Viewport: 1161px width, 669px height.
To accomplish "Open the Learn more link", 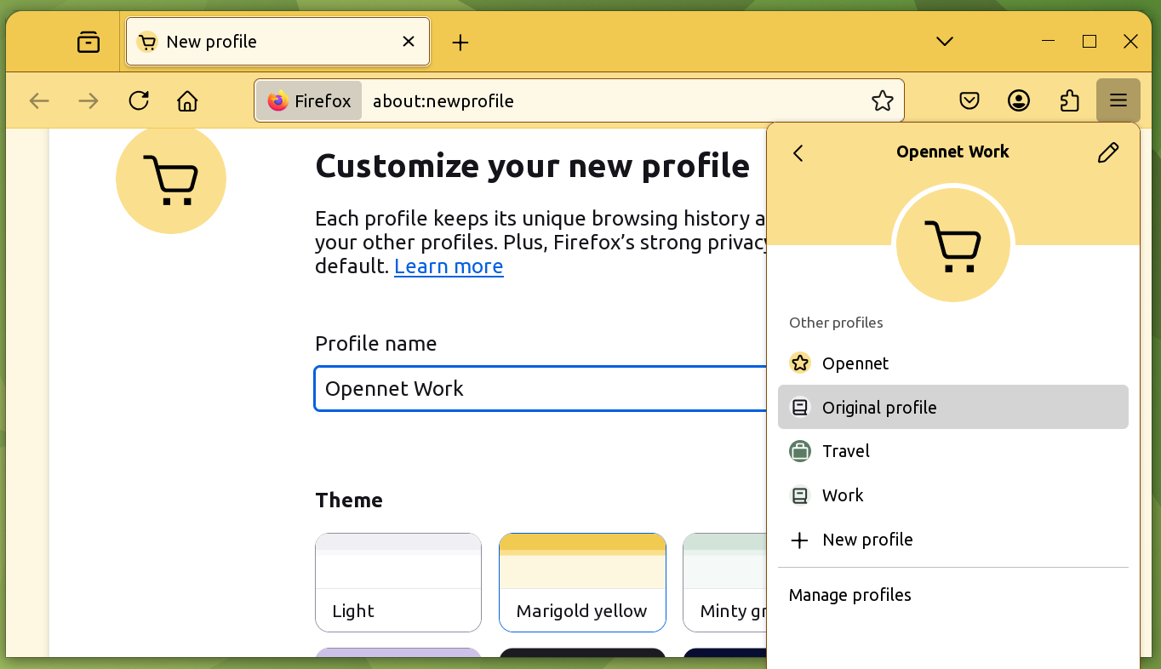I will pos(449,266).
